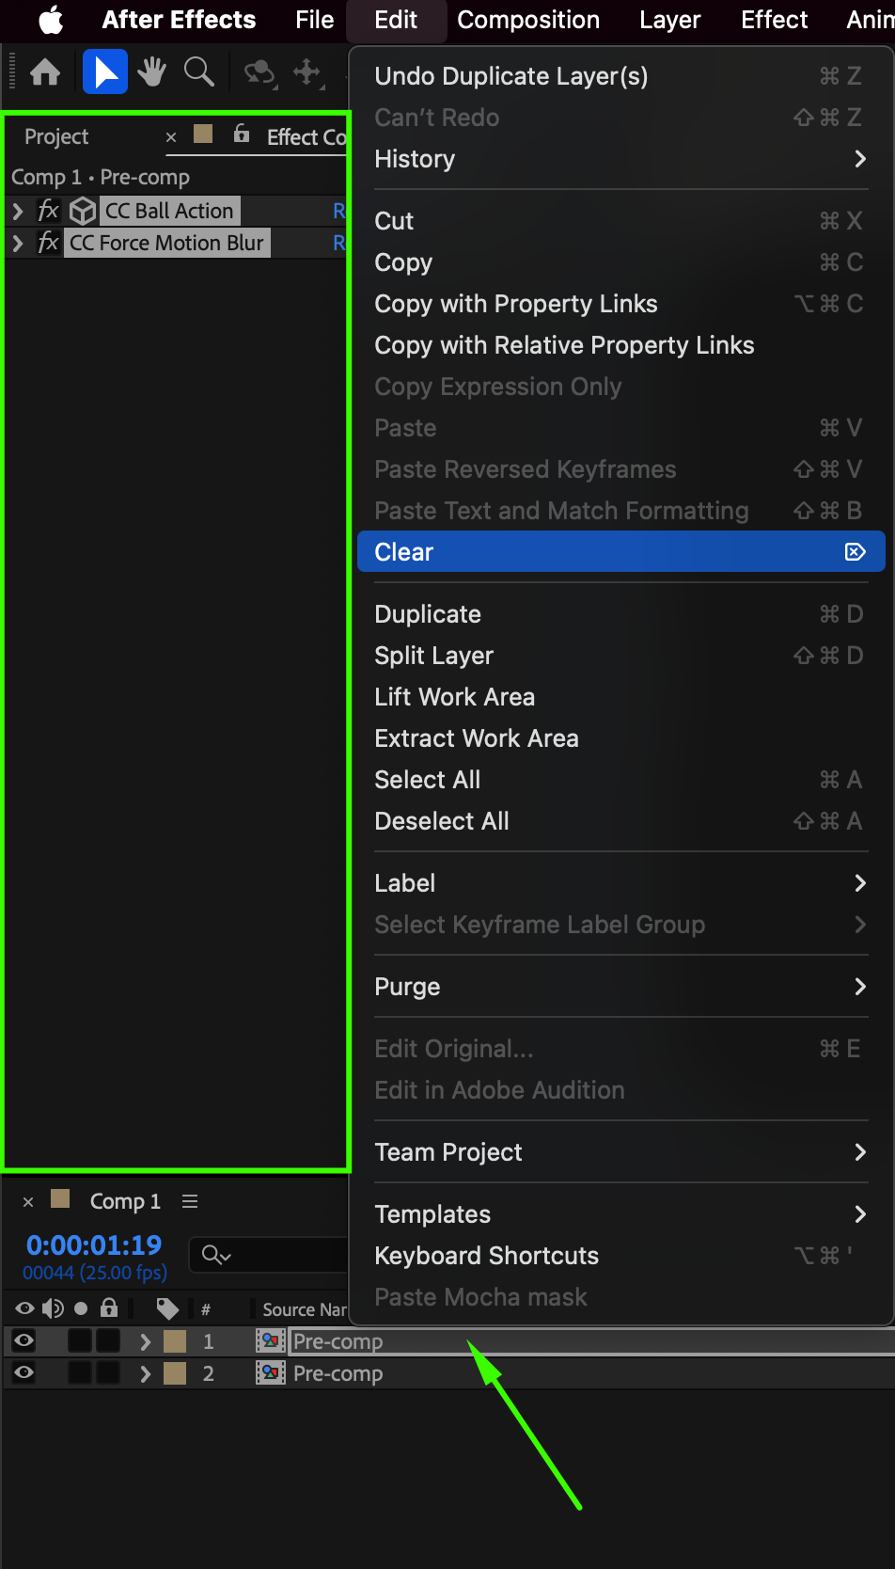Select the Pan camera tool
The image size is (895, 1569).
pos(307,72)
